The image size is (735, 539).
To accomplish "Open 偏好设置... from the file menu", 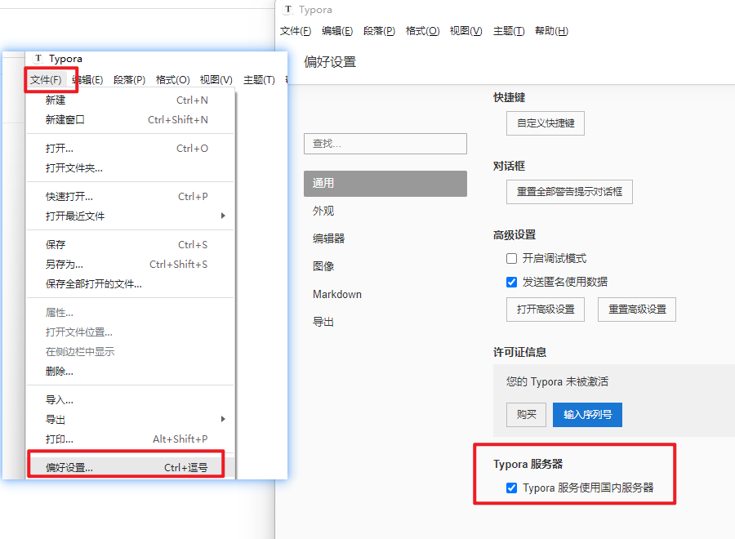I will (x=131, y=468).
